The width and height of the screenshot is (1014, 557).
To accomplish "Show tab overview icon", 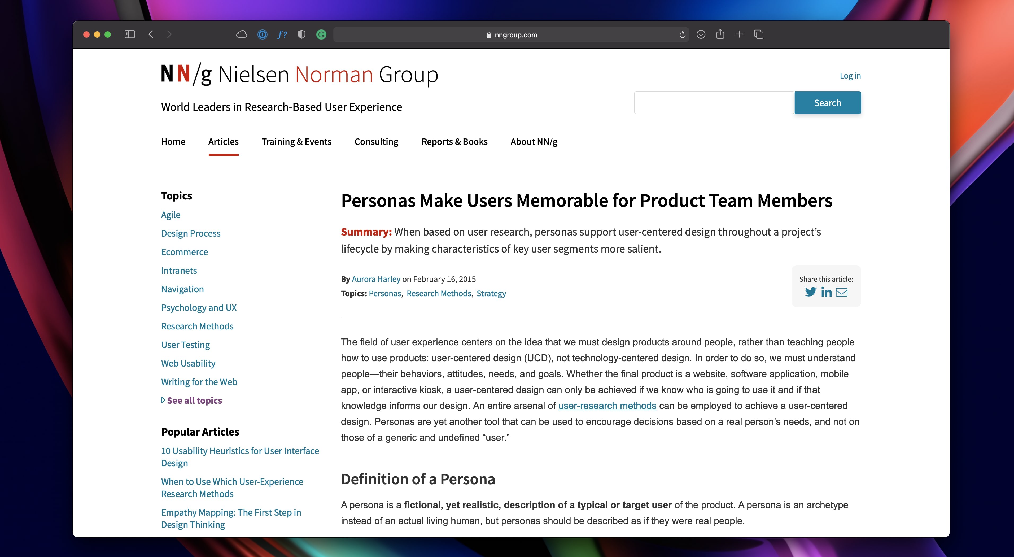I will point(759,34).
